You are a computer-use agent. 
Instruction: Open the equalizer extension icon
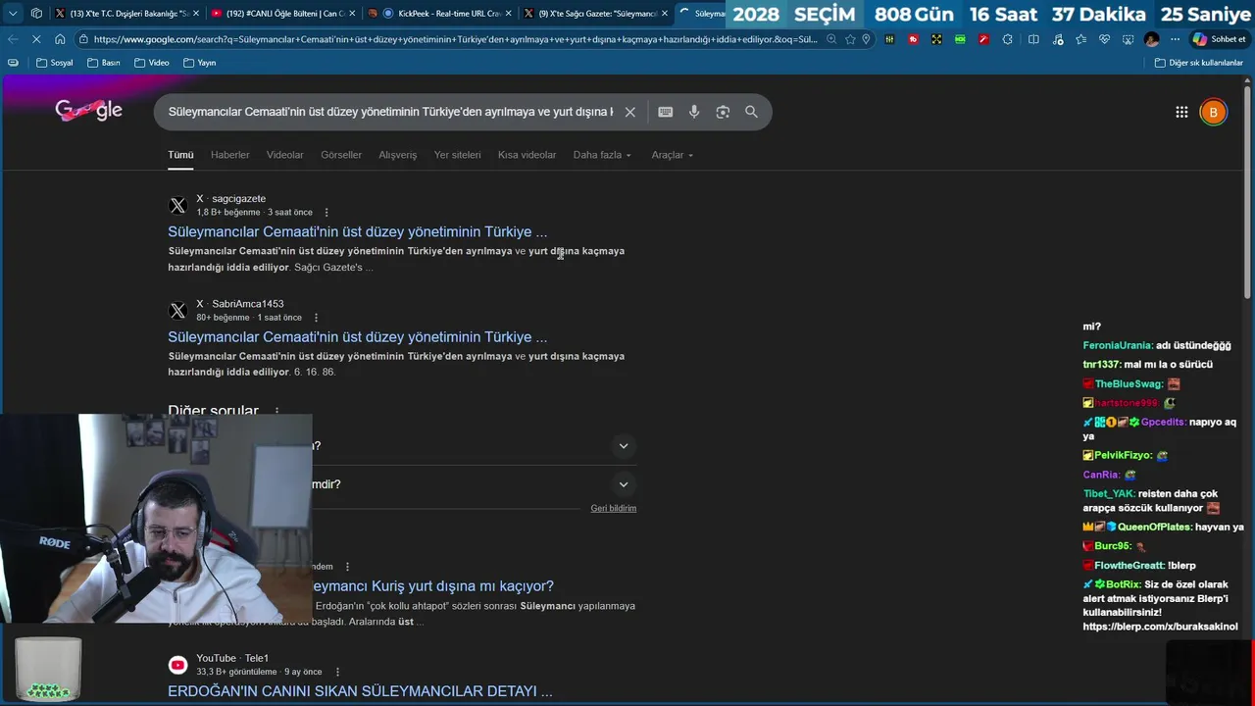pyautogui.click(x=889, y=39)
